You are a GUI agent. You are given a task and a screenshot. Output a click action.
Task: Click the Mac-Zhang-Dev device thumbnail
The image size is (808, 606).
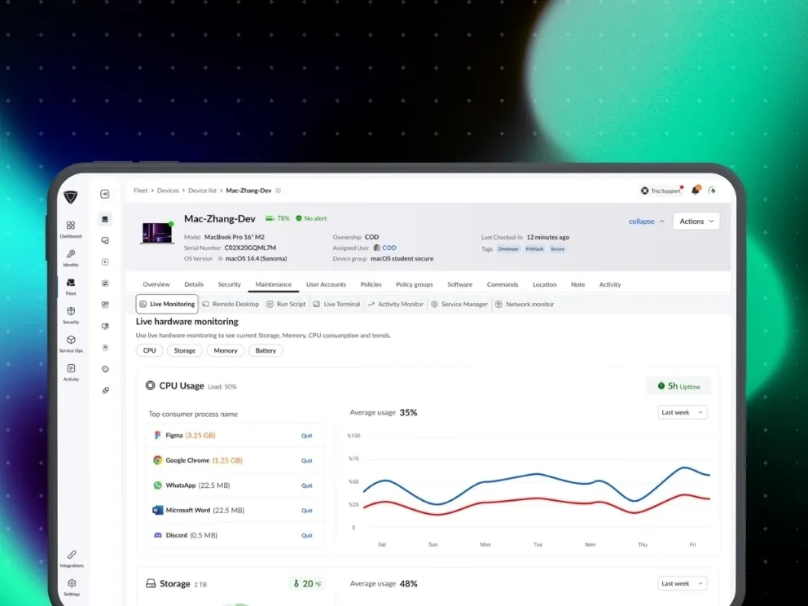[x=158, y=233]
